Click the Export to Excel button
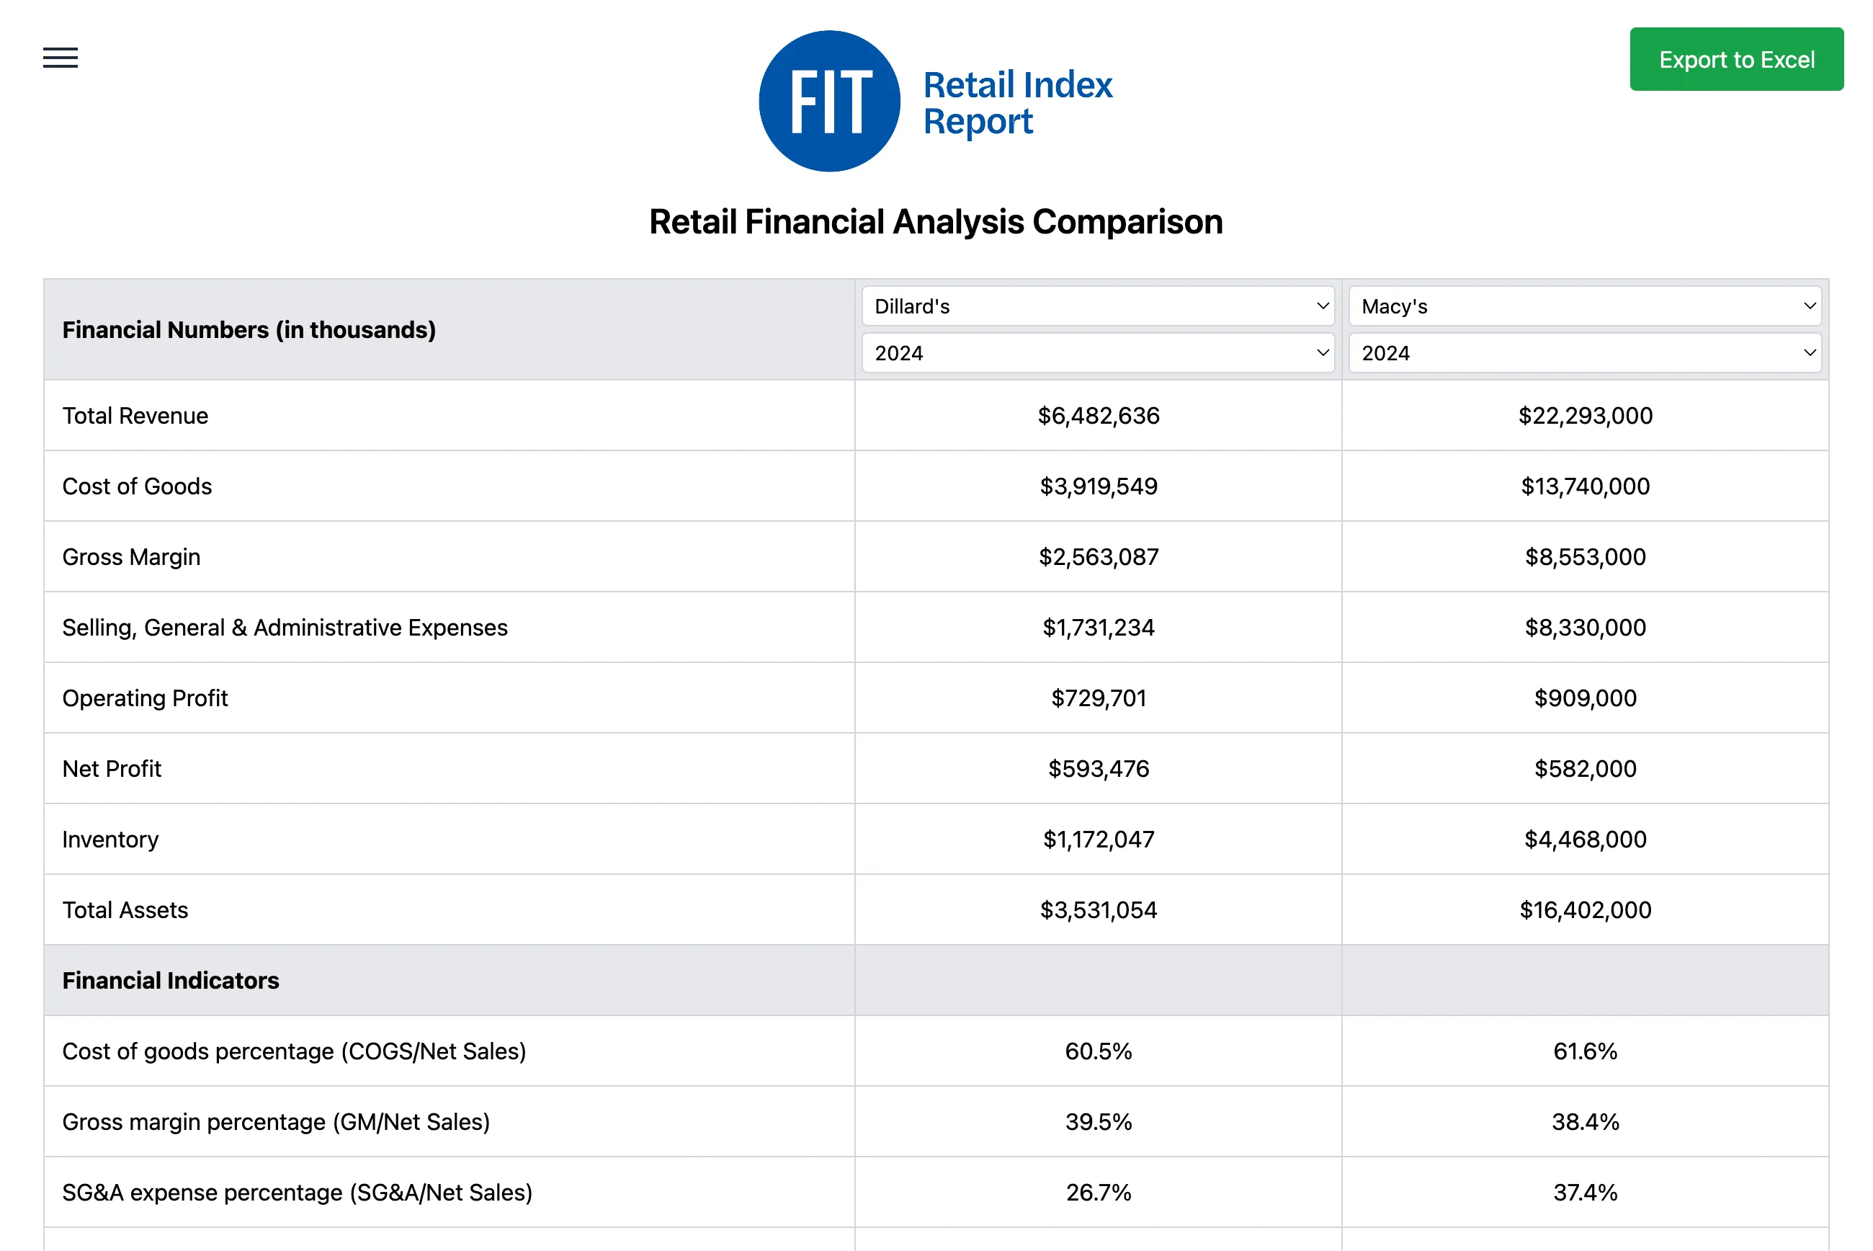This screenshot has height=1251, width=1873. point(1736,60)
